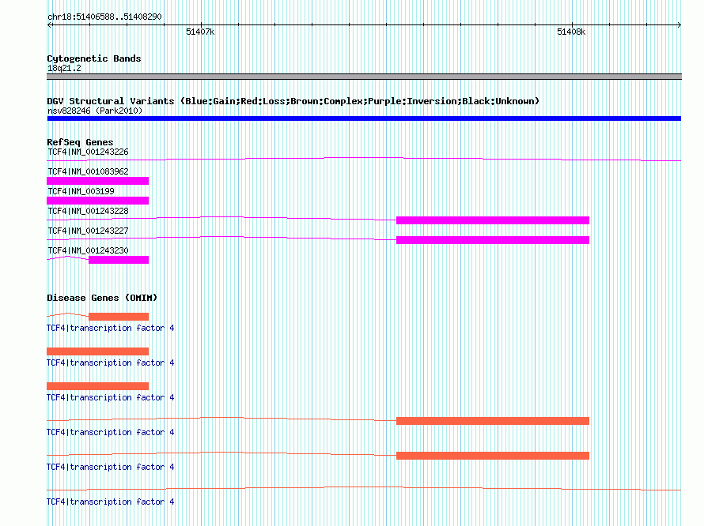The height and width of the screenshot is (526, 704).
Task: Click the gray 18q21.2 cytogenetic band bar
Action: tap(364, 77)
